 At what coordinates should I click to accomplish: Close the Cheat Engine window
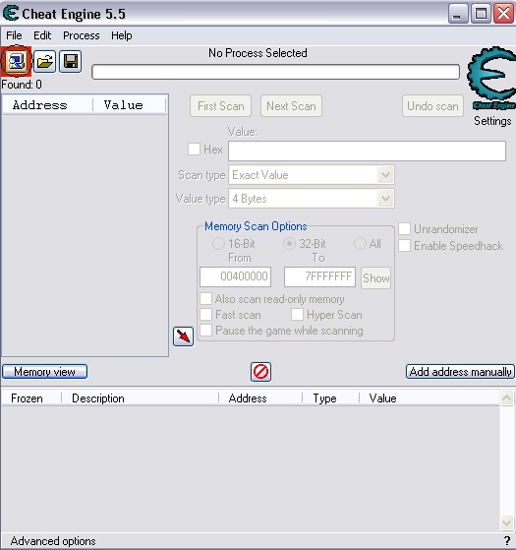pos(504,14)
